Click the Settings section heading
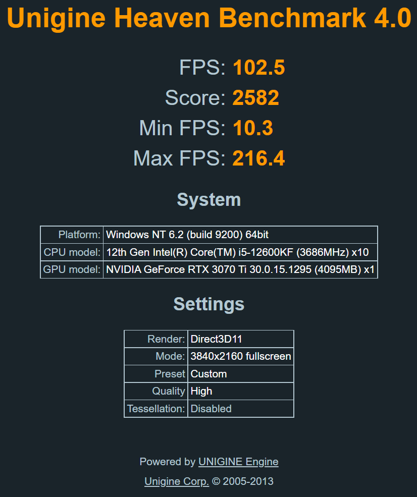 209,304
